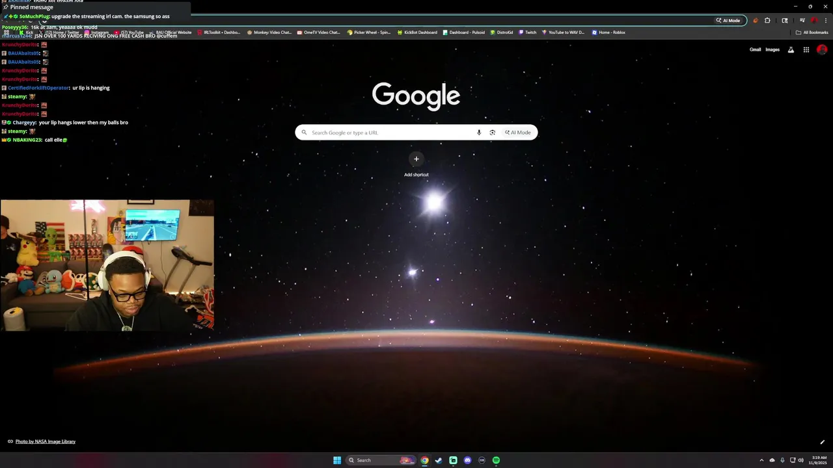
Task: Open the Windows Start menu
Action: pyautogui.click(x=337, y=460)
